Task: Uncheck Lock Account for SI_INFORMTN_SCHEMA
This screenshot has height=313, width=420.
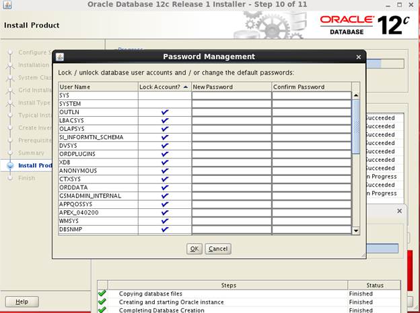Action: 165,137
